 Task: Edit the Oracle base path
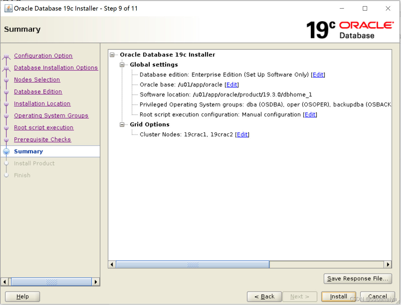[x=232, y=85]
